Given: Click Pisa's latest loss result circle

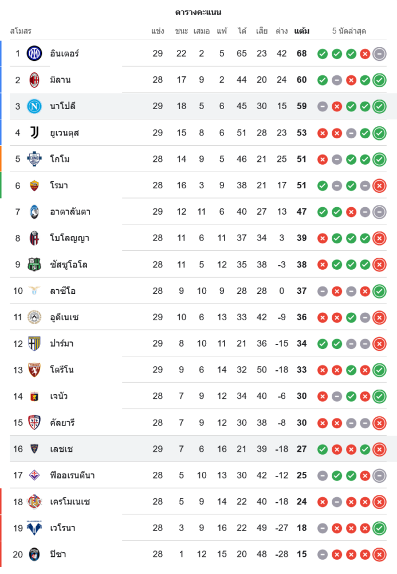Looking at the screenshot, I should 379,554.
